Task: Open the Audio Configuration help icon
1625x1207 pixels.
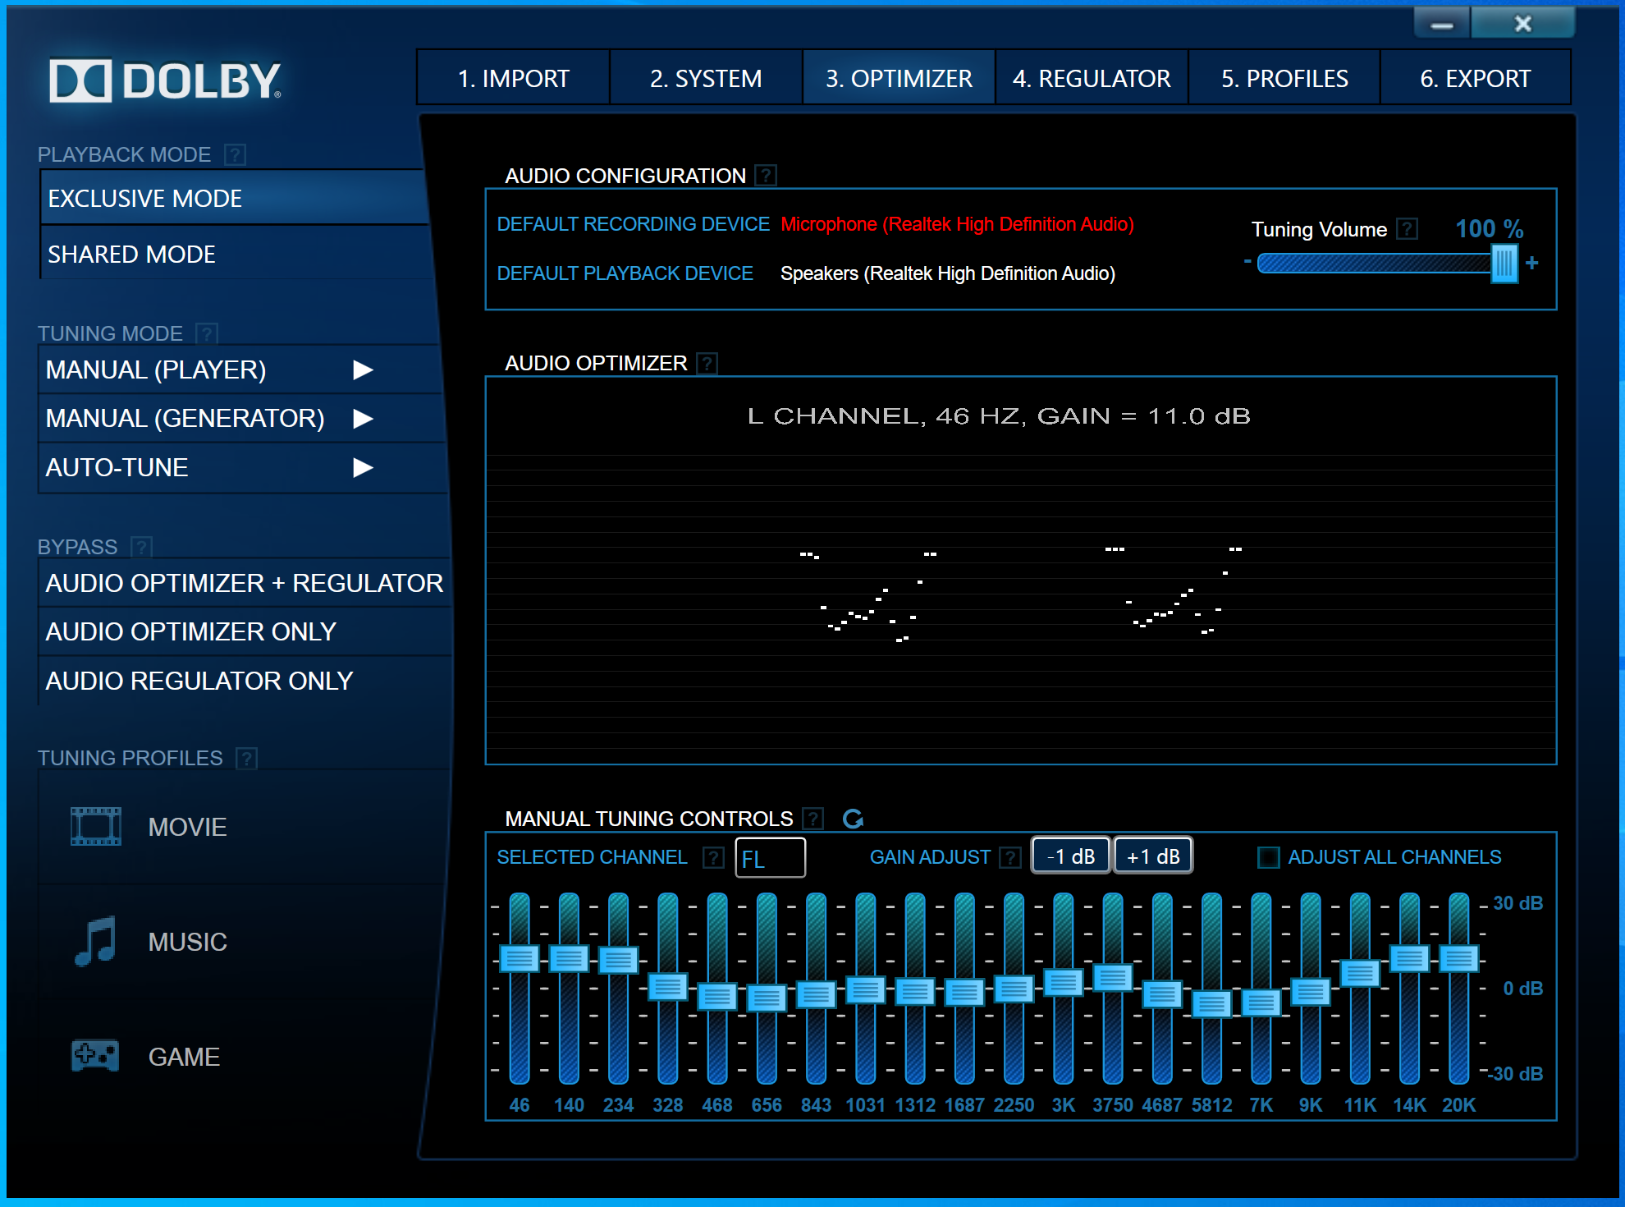Action: click(766, 176)
